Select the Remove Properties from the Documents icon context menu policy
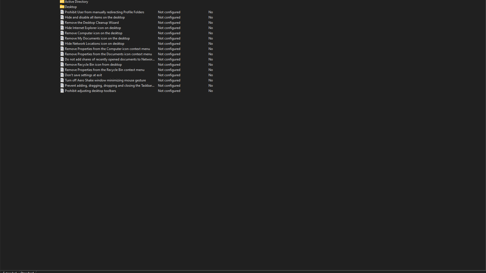Viewport: 486px width, 273px height. [x=108, y=54]
